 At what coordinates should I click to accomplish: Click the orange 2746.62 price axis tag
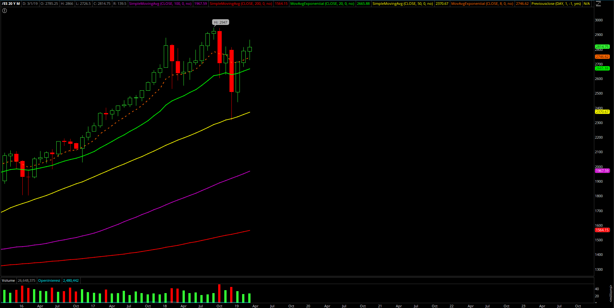(602, 57)
